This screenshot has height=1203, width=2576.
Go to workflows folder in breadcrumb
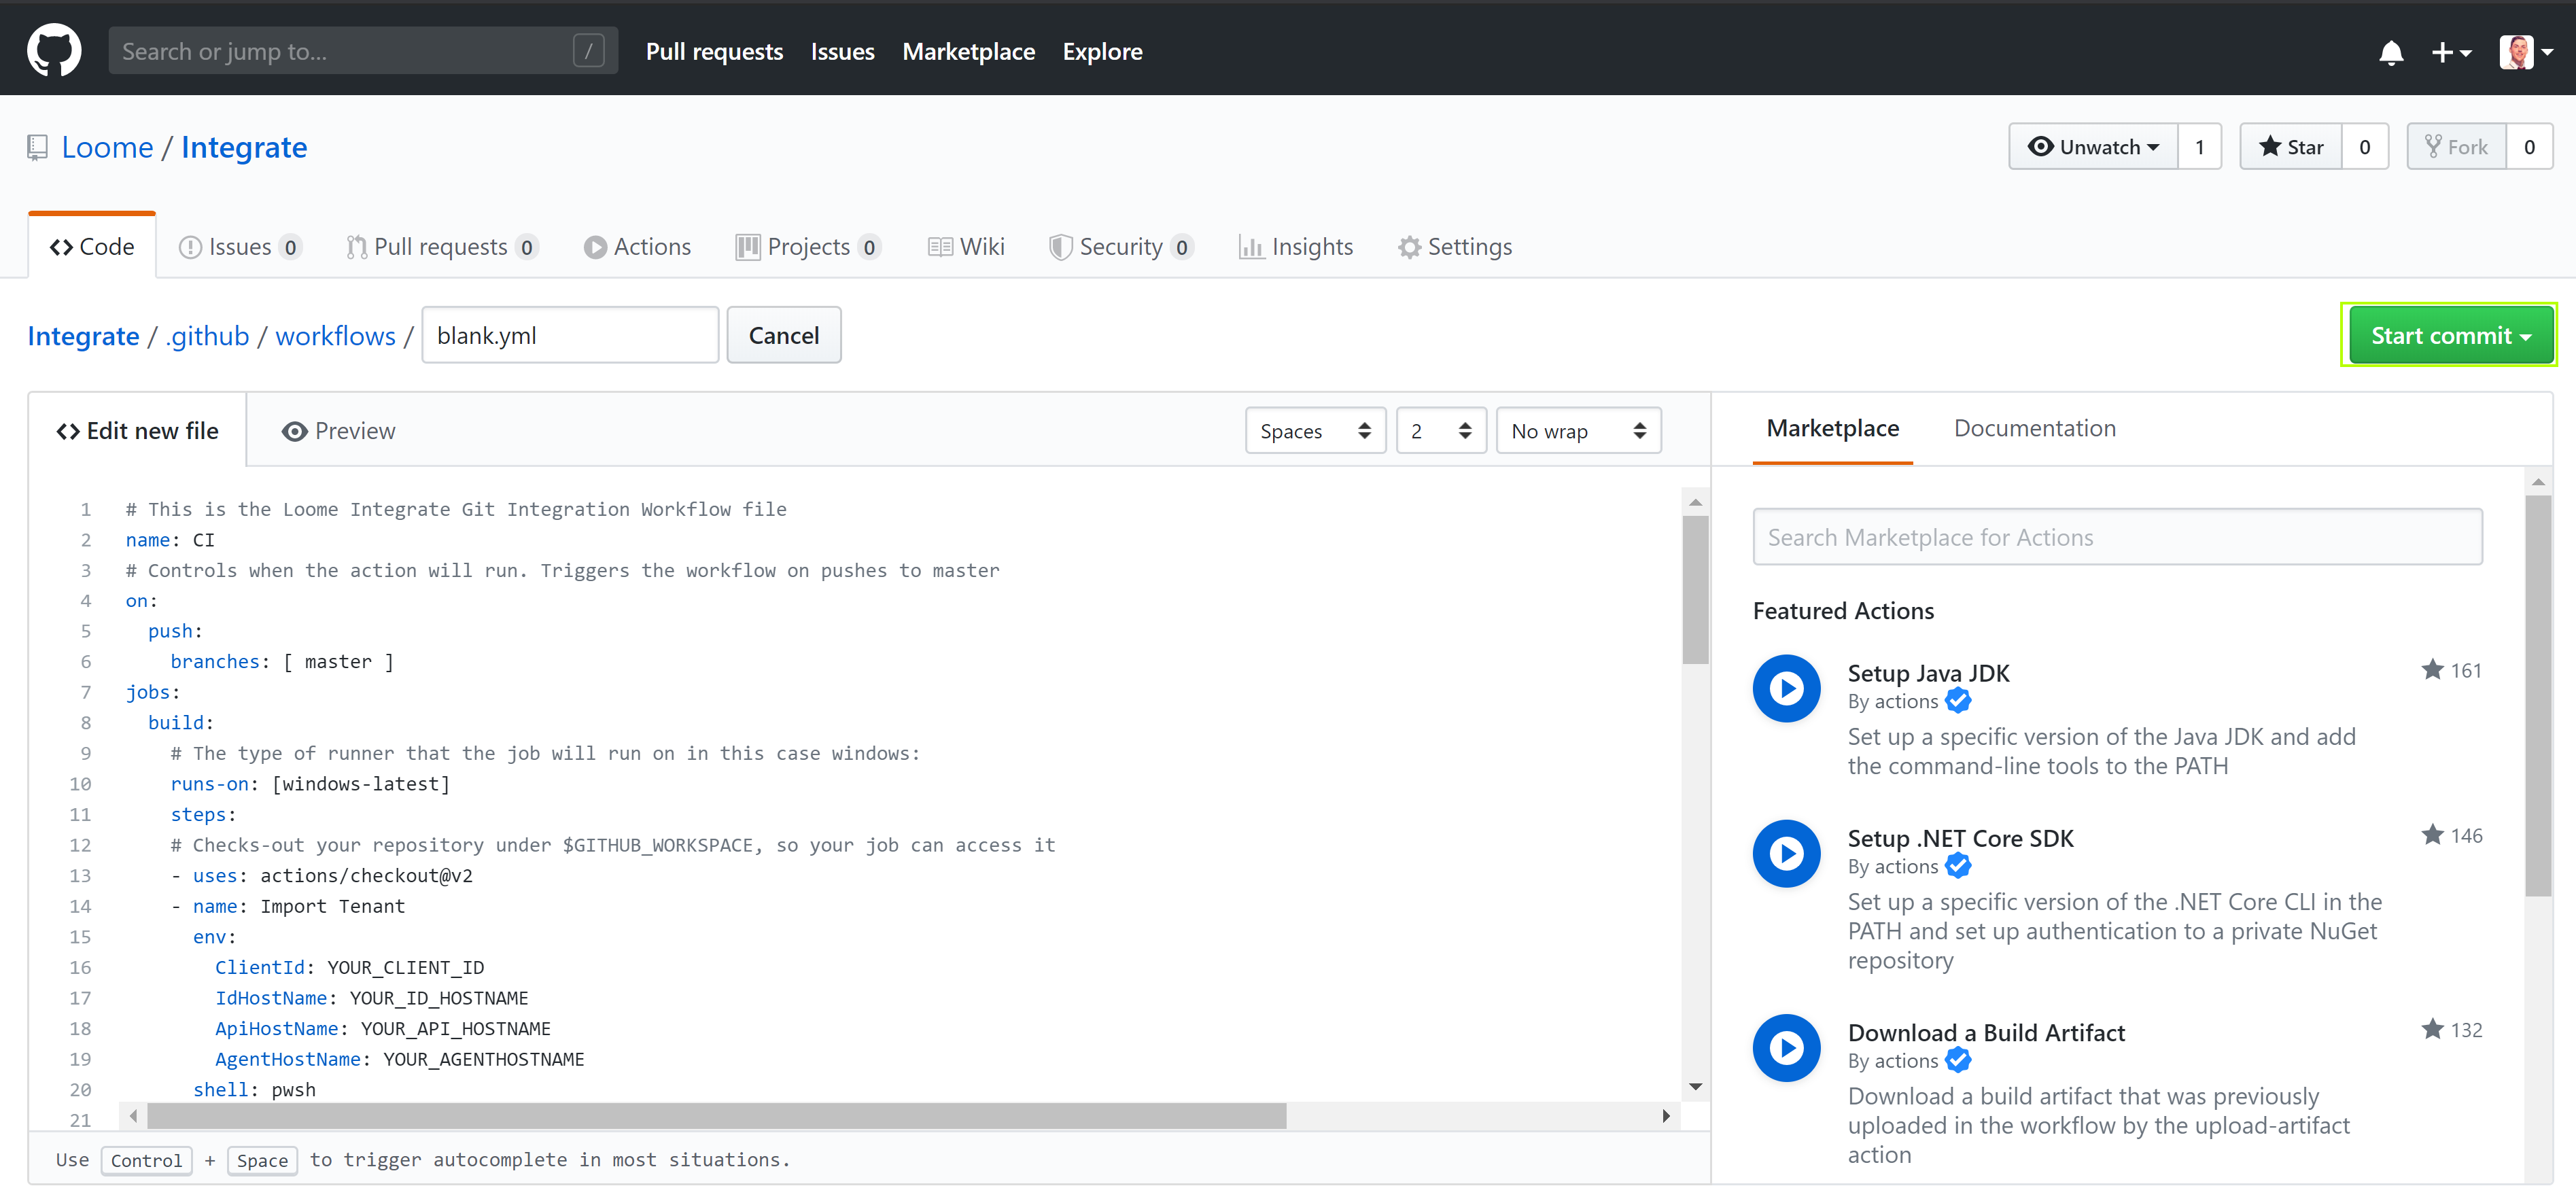335,336
